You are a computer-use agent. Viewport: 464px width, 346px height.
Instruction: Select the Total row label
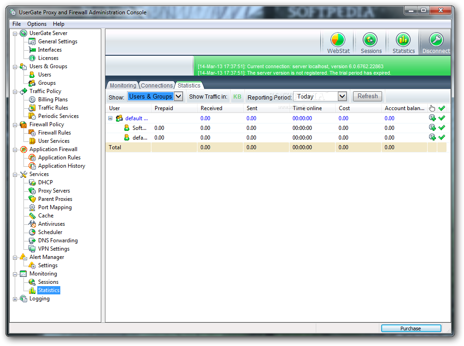(115, 147)
